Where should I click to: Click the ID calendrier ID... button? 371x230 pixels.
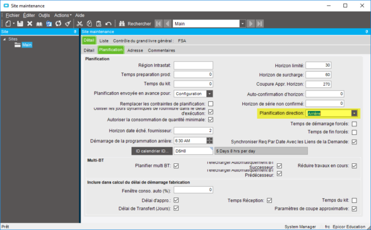pyautogui.click(x=152, y=151)
